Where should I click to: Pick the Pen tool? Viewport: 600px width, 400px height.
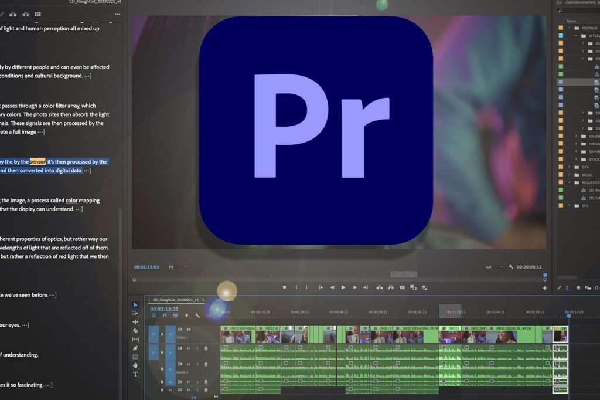[135, 348]
